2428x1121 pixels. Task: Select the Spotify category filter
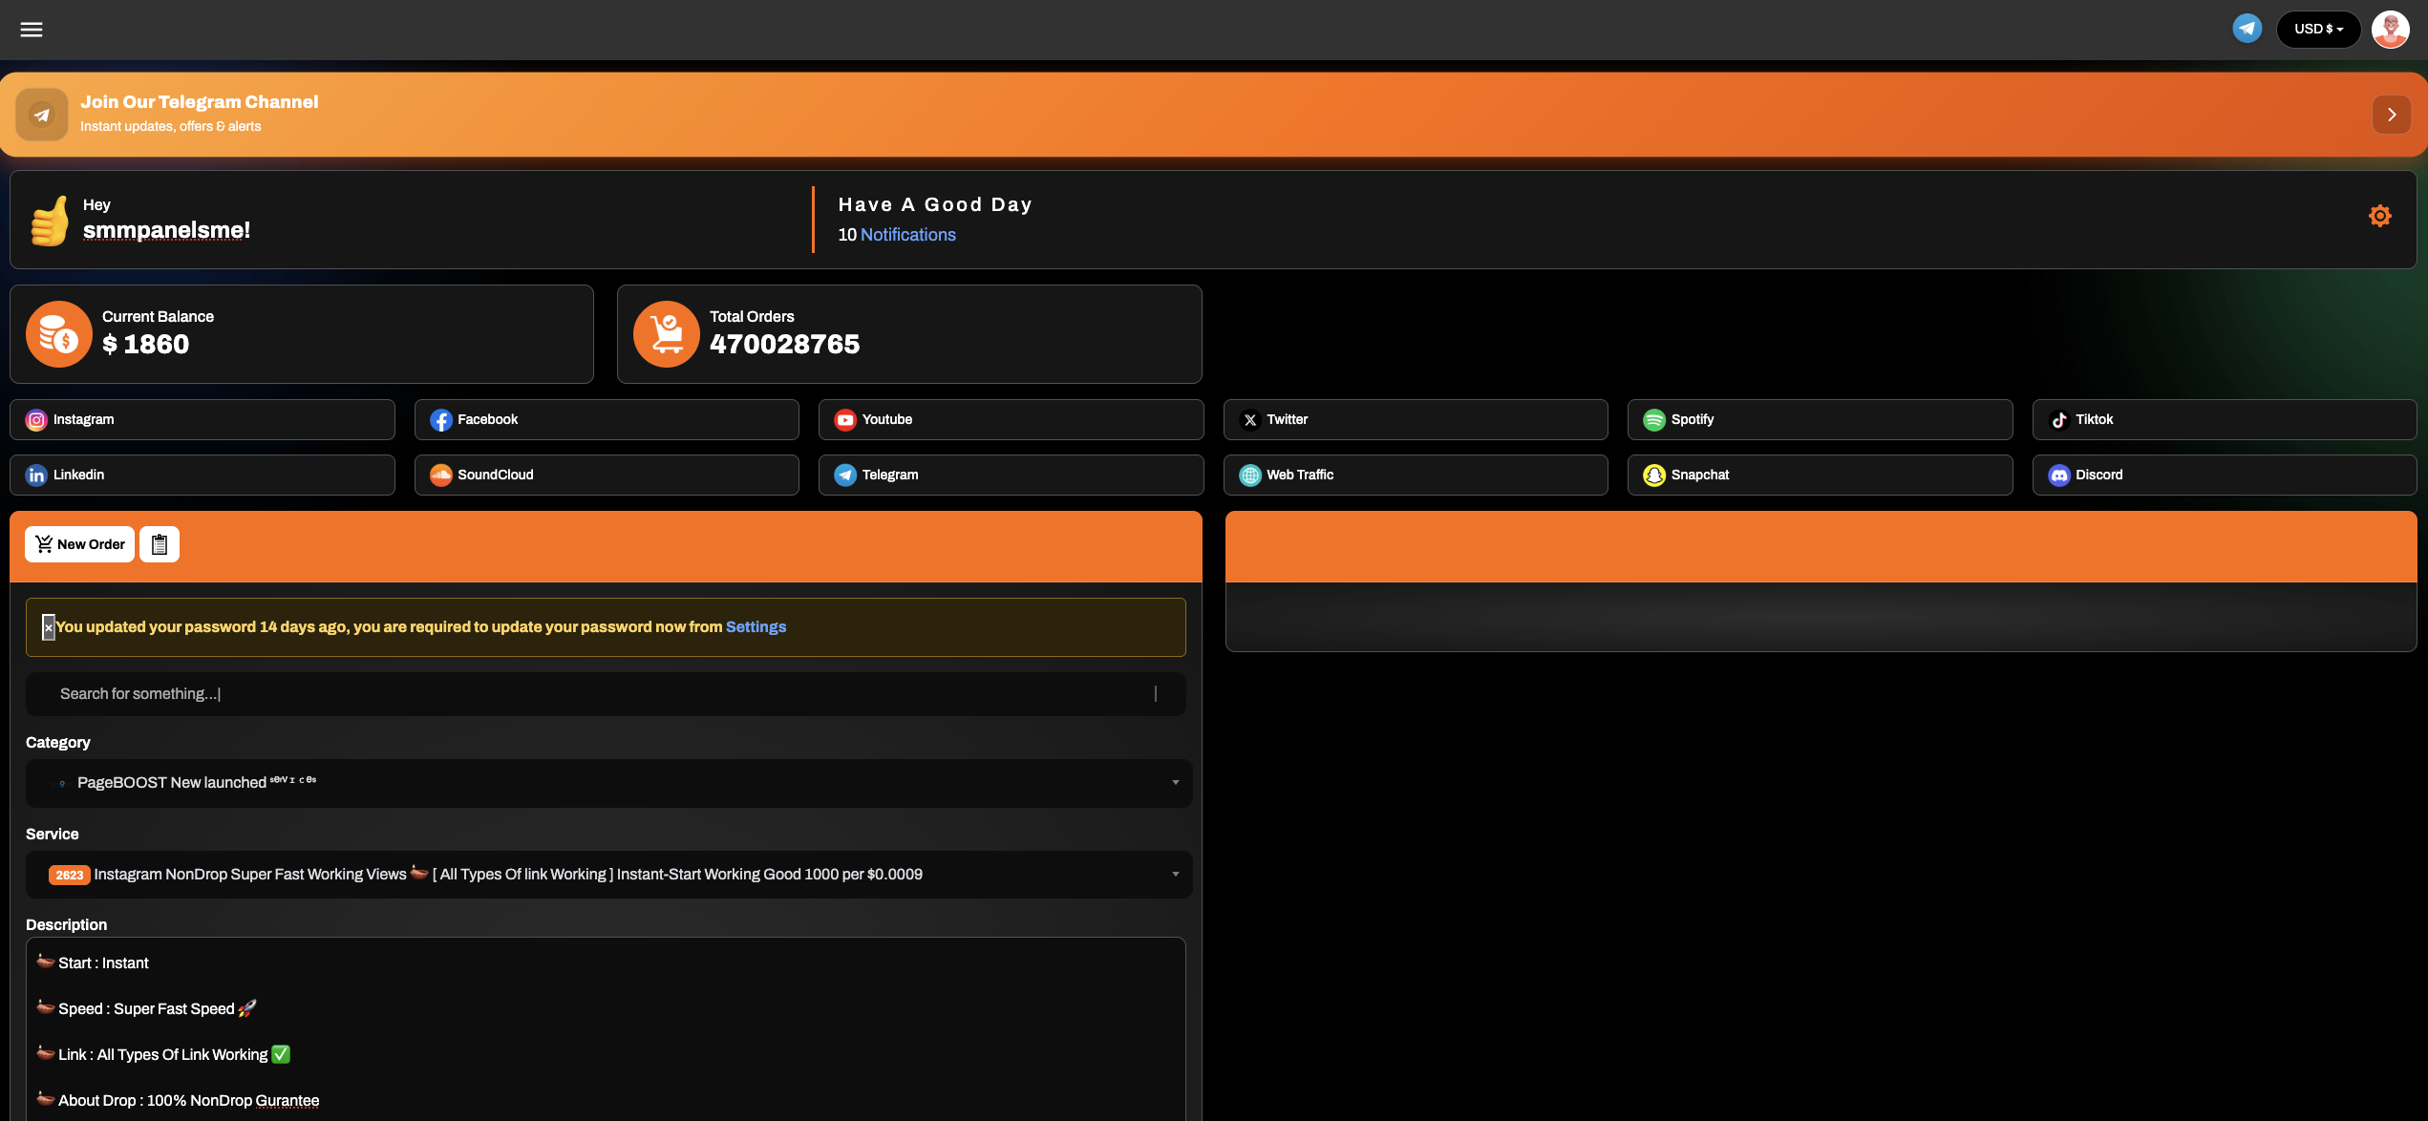[1819, 420]
